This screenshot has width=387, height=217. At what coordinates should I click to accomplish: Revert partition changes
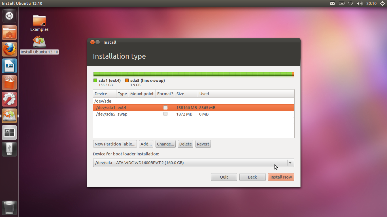(x=203, y=144)
